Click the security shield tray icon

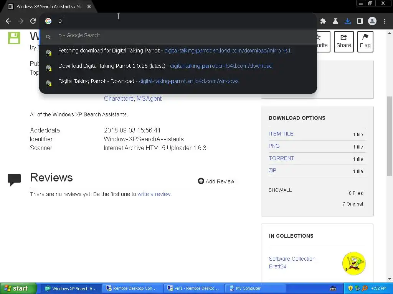(x=350, y=289)
